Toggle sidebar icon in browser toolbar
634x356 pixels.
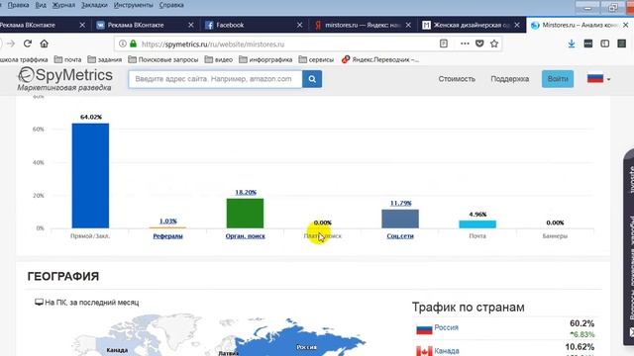pos(605,44)
